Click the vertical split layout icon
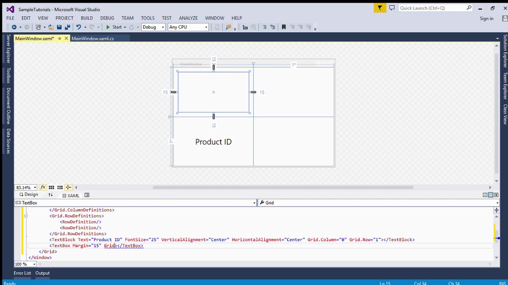This screenshot has height=285, width=508. [485, 195]
